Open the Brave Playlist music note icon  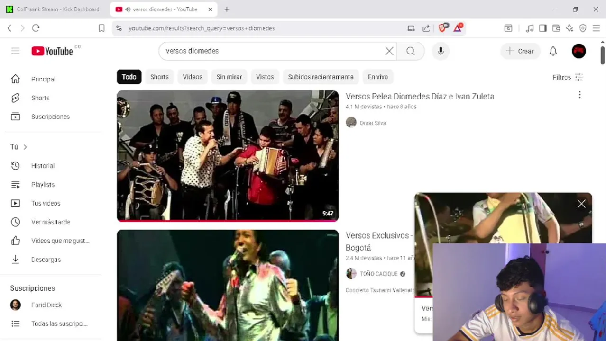[x=530, y=28]
